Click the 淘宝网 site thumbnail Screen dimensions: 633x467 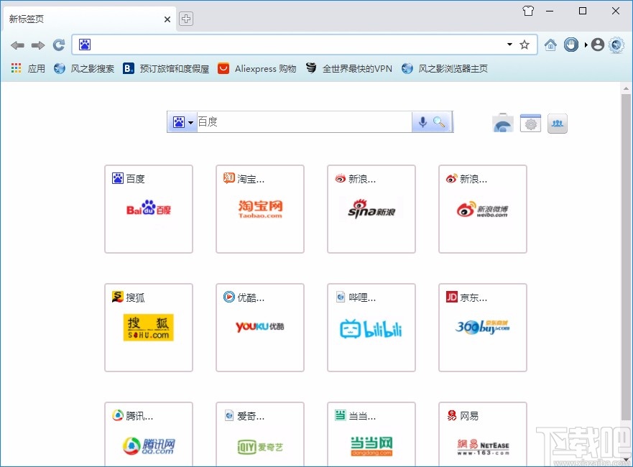tap(259, 209)
